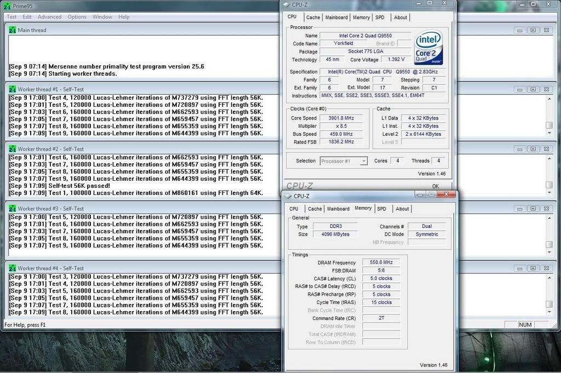
Task: Select About tab in lower CPU-Z window
Action: pyautogui.click(x=402, y=209)
